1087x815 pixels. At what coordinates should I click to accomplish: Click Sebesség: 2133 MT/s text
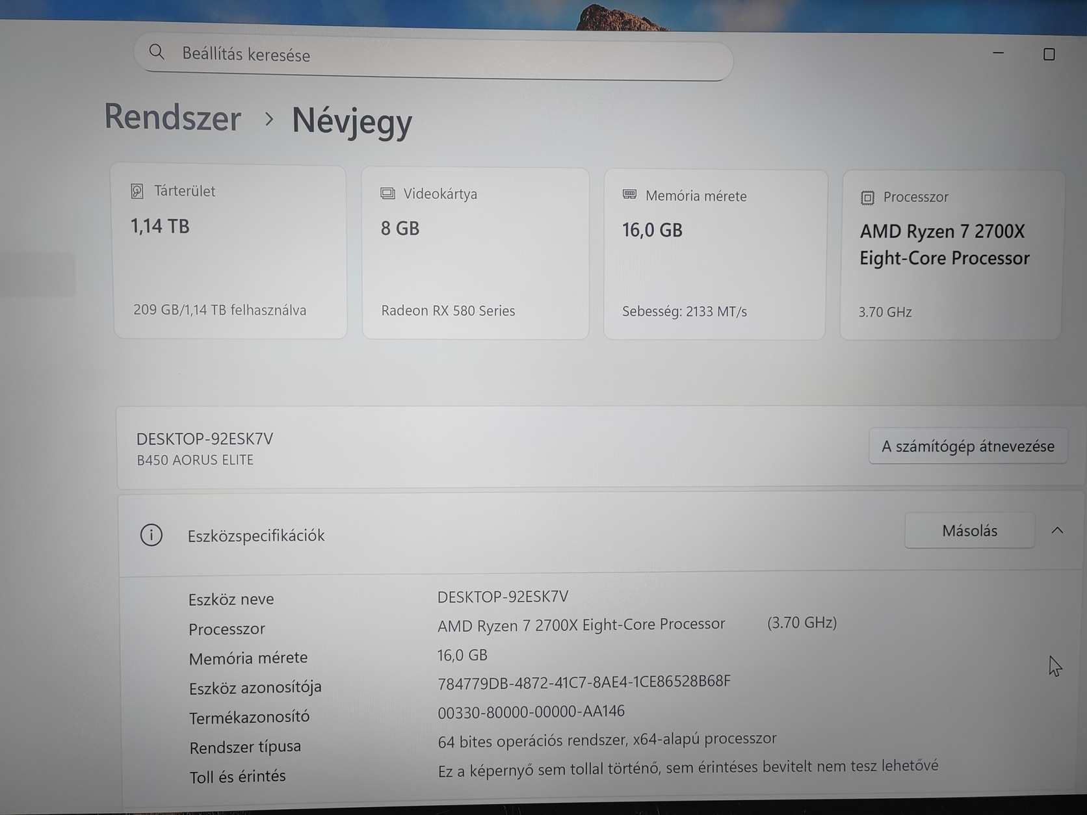click(685, 311)
